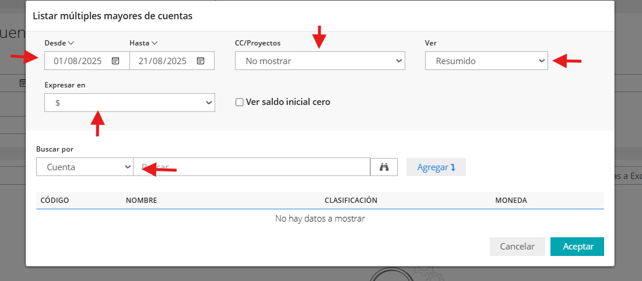The height and width of the screenshot is (281, 642).
Task: Click the No hay datos a mostrar text
Action: coord(320,218)
